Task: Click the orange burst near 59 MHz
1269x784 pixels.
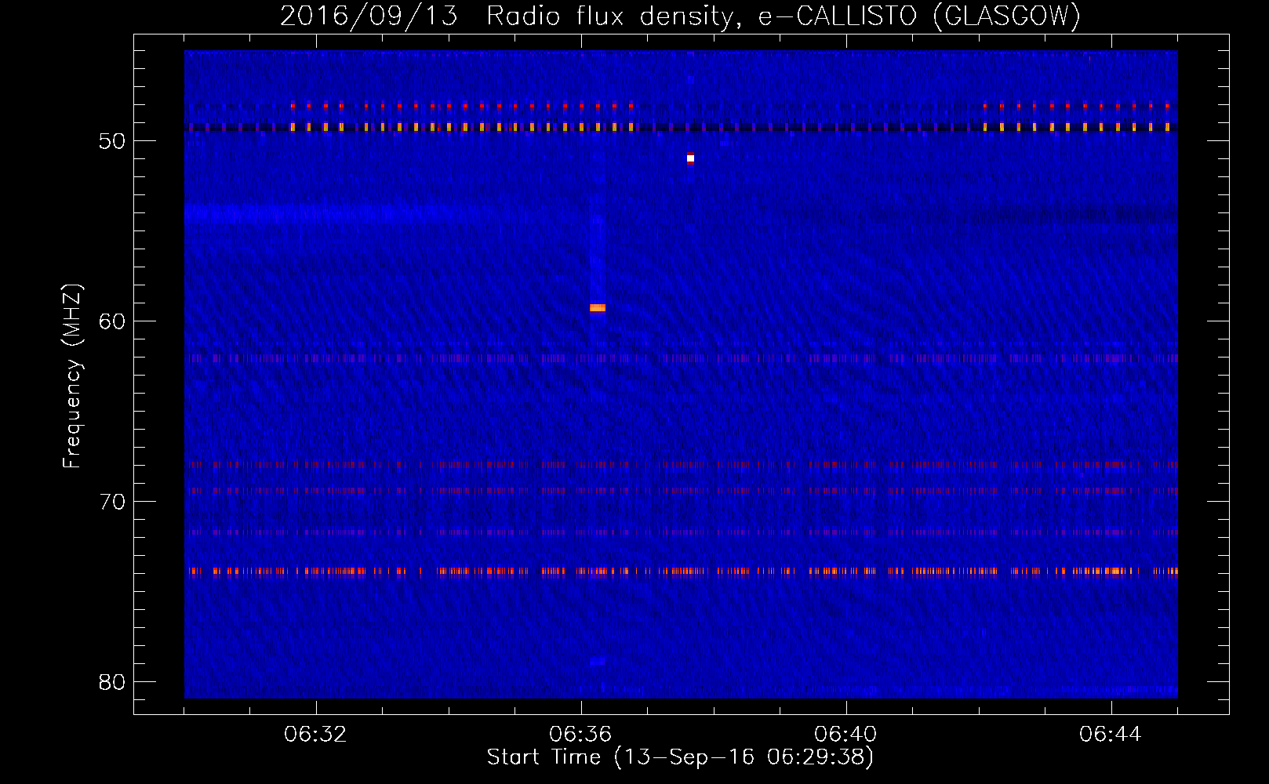Action: point(598,308)
